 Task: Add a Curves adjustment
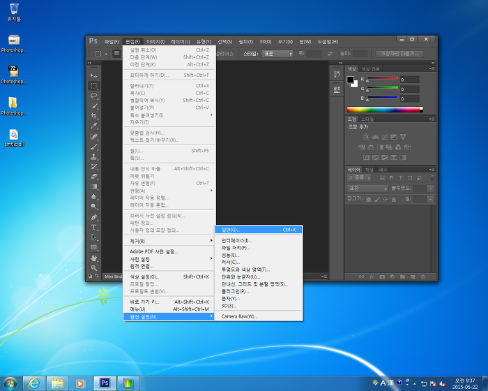tap(385, 137)
